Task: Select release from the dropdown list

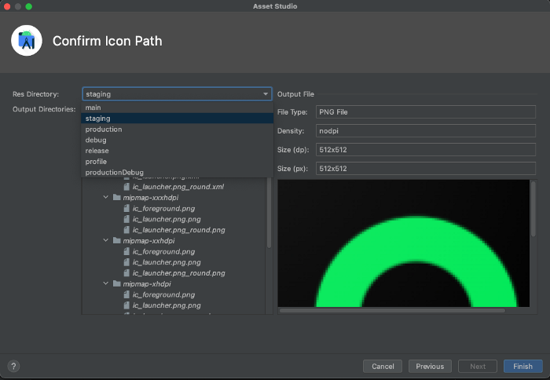Action: pos(177,151)
